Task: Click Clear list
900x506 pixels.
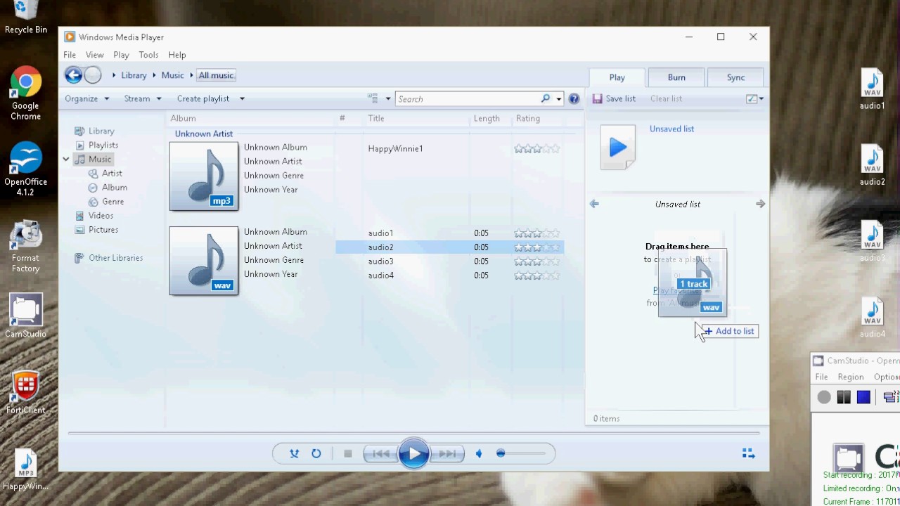Action: pyautogui.click(x=666, y=99)
